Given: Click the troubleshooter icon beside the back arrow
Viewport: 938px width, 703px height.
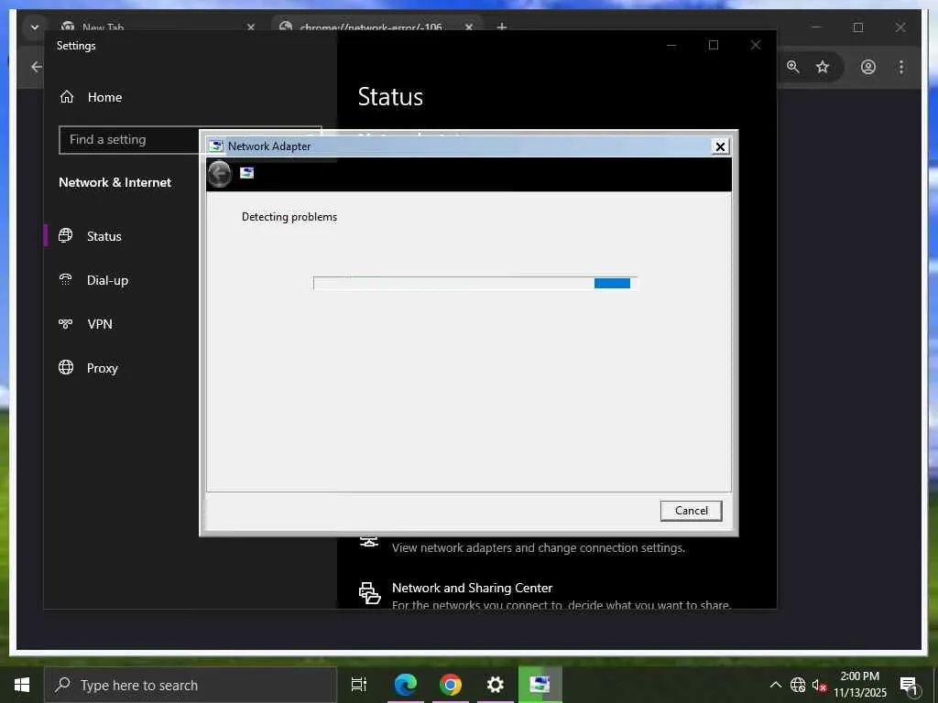Looking at the screenshot, I should pyautogui.click(x=246, y=173).
